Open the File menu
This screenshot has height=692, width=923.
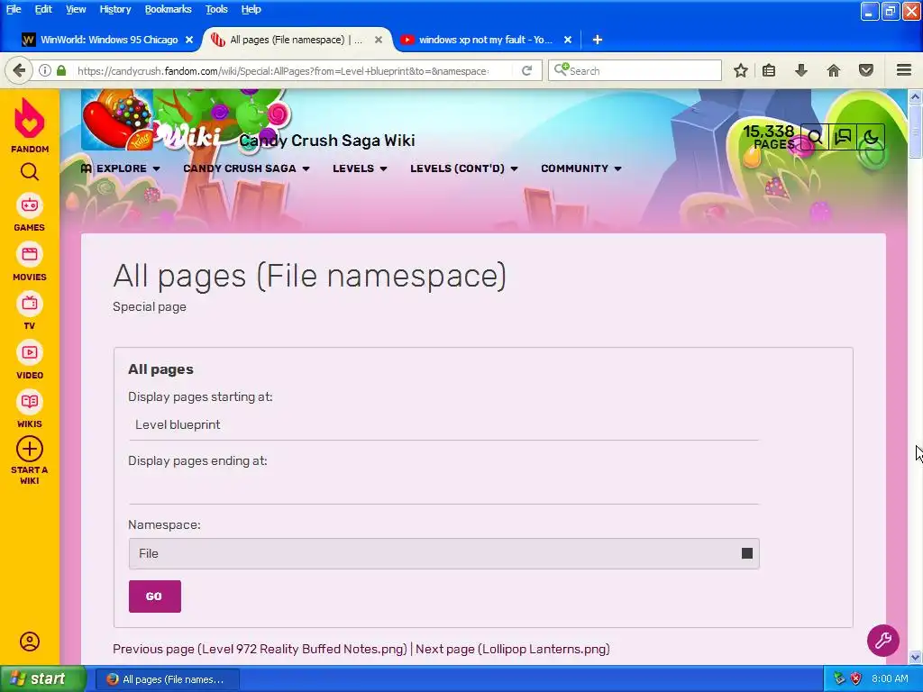(14, 9)
